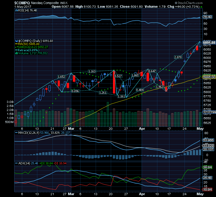This screenshot has height=197, width=216.
Task: Click the 1.161 retracement label
Action: click(x=121, y=96)
